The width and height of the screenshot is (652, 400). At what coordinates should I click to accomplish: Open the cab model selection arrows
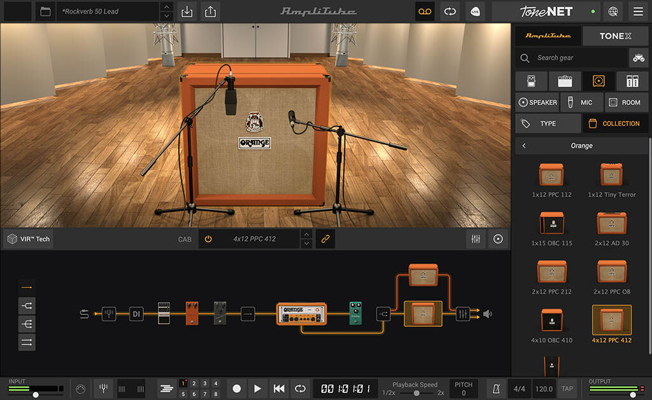(x=307, y=238)
